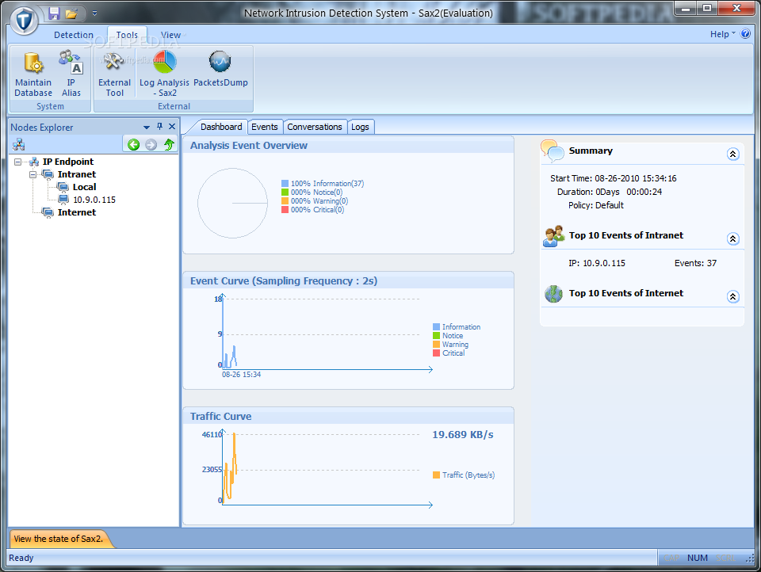
Task: Select the IP Endpoint tree item
Action: point(68,162)
